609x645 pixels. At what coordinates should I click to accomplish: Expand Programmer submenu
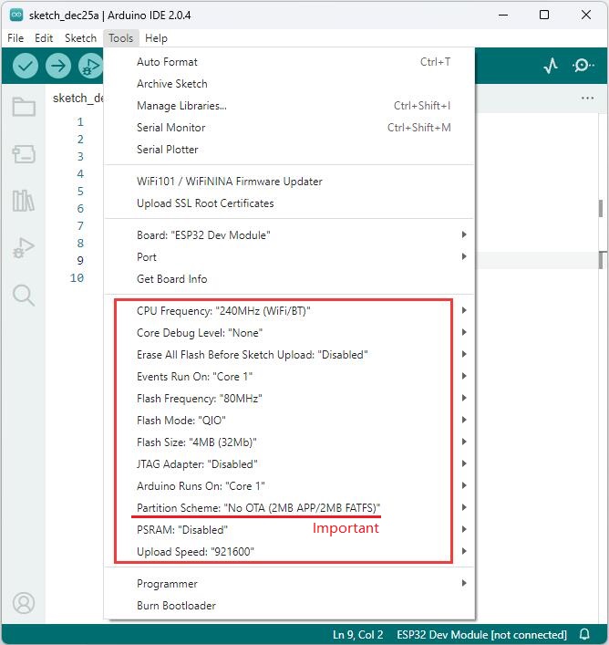[289, 584]
